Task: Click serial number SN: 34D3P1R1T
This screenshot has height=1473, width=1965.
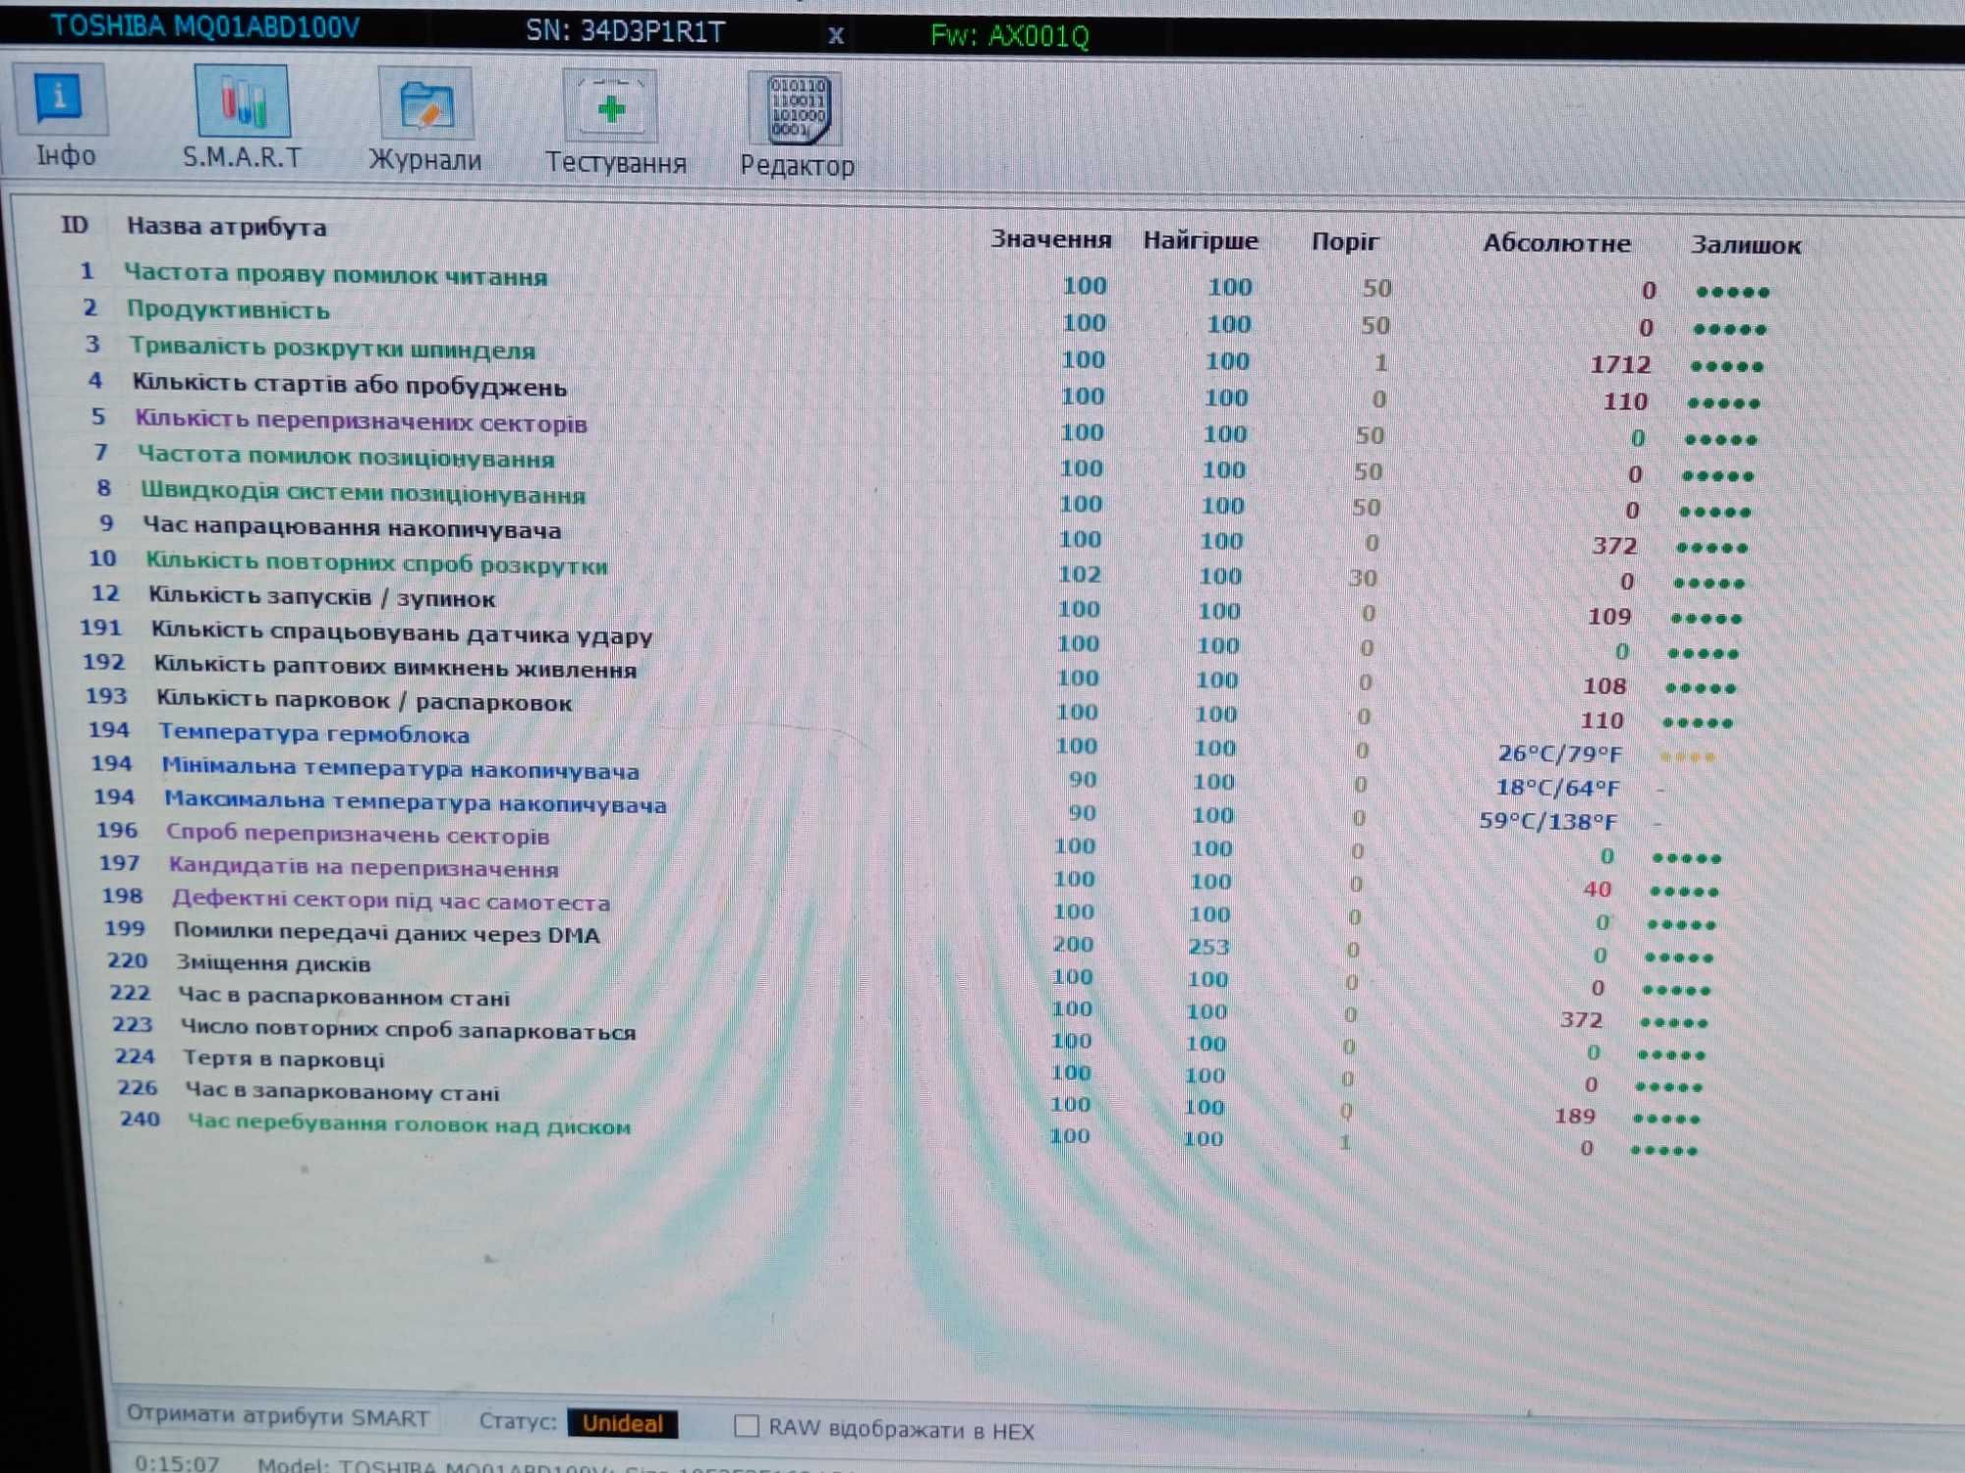Action: 625,32
